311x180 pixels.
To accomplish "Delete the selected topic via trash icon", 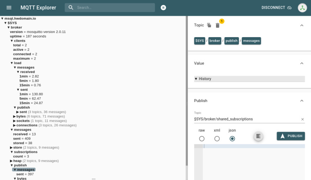I will tap(218, 26).
